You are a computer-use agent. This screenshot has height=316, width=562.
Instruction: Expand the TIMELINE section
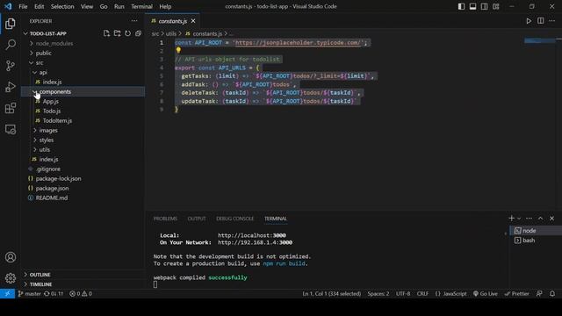(83, 284)
